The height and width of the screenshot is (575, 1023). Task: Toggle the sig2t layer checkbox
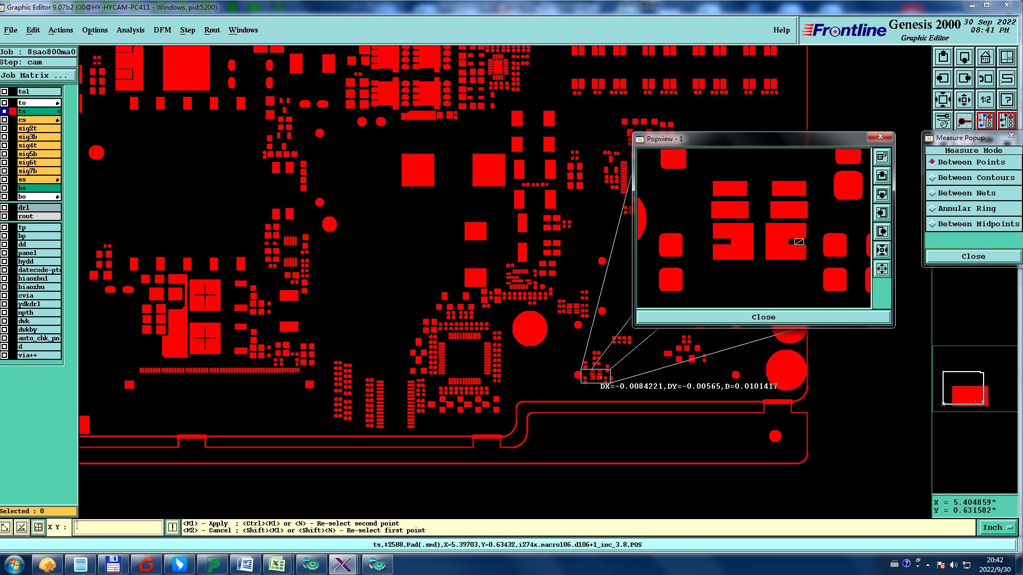click(x=4, y=128)
